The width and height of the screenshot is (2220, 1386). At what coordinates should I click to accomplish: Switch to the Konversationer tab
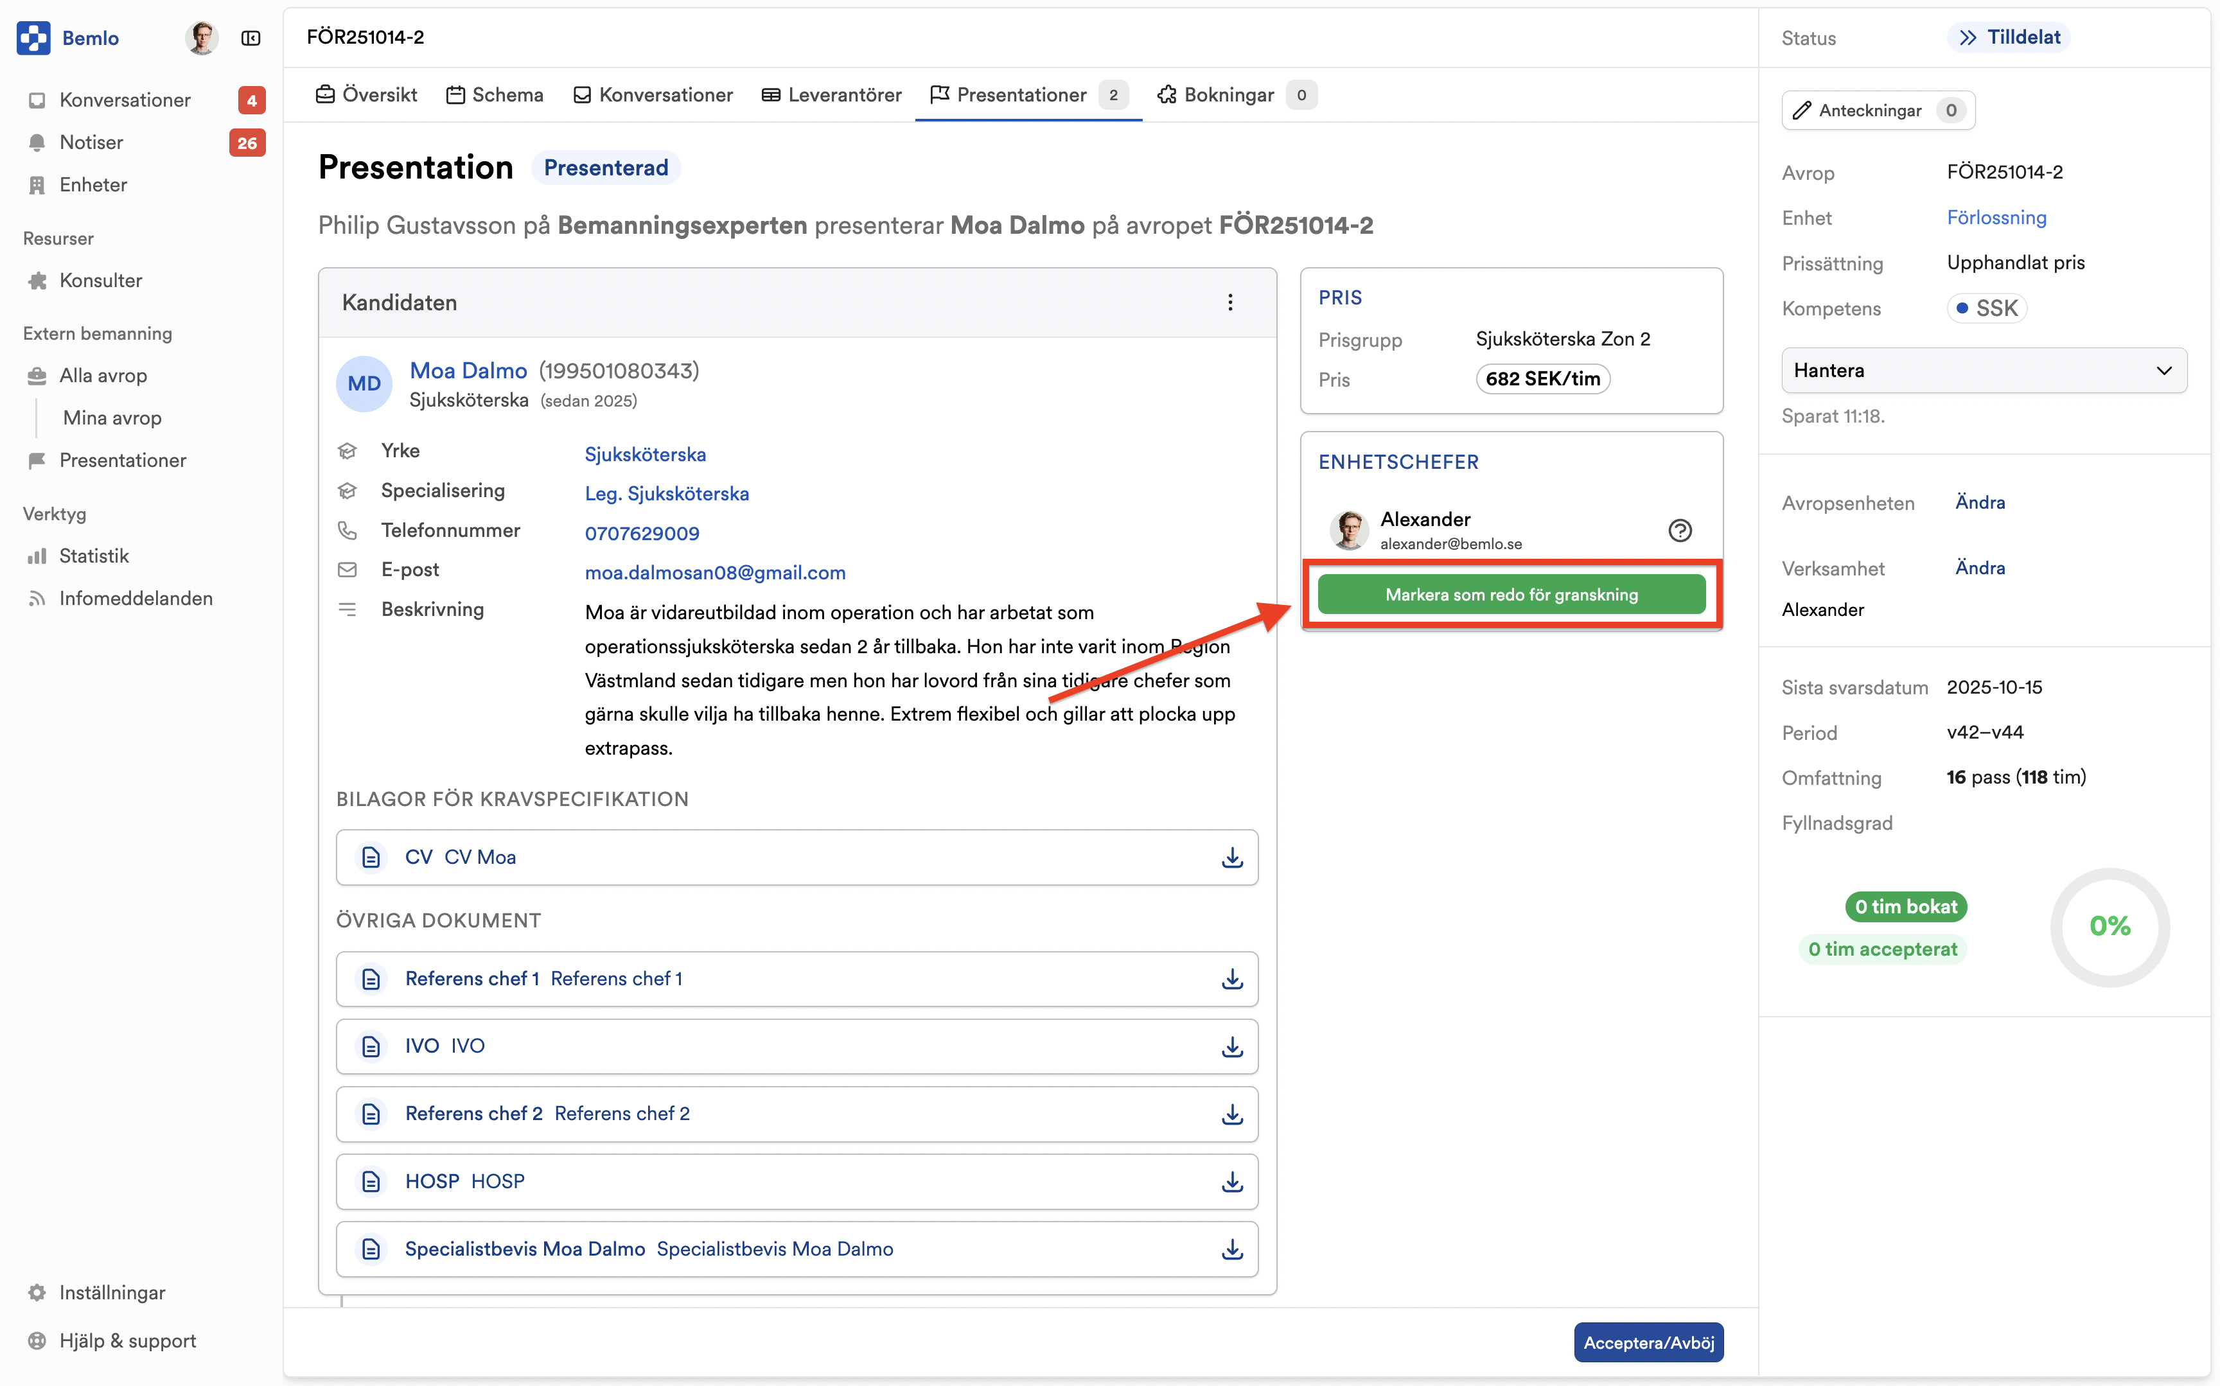pyautogui.click(x=653, y=94)
